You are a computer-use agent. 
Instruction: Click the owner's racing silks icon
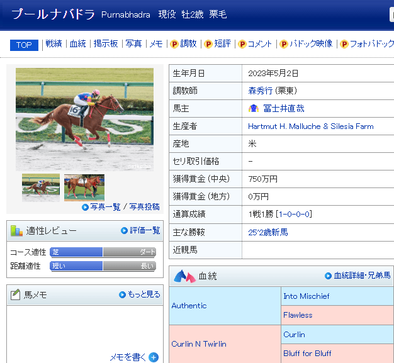(x=254, y=108)
